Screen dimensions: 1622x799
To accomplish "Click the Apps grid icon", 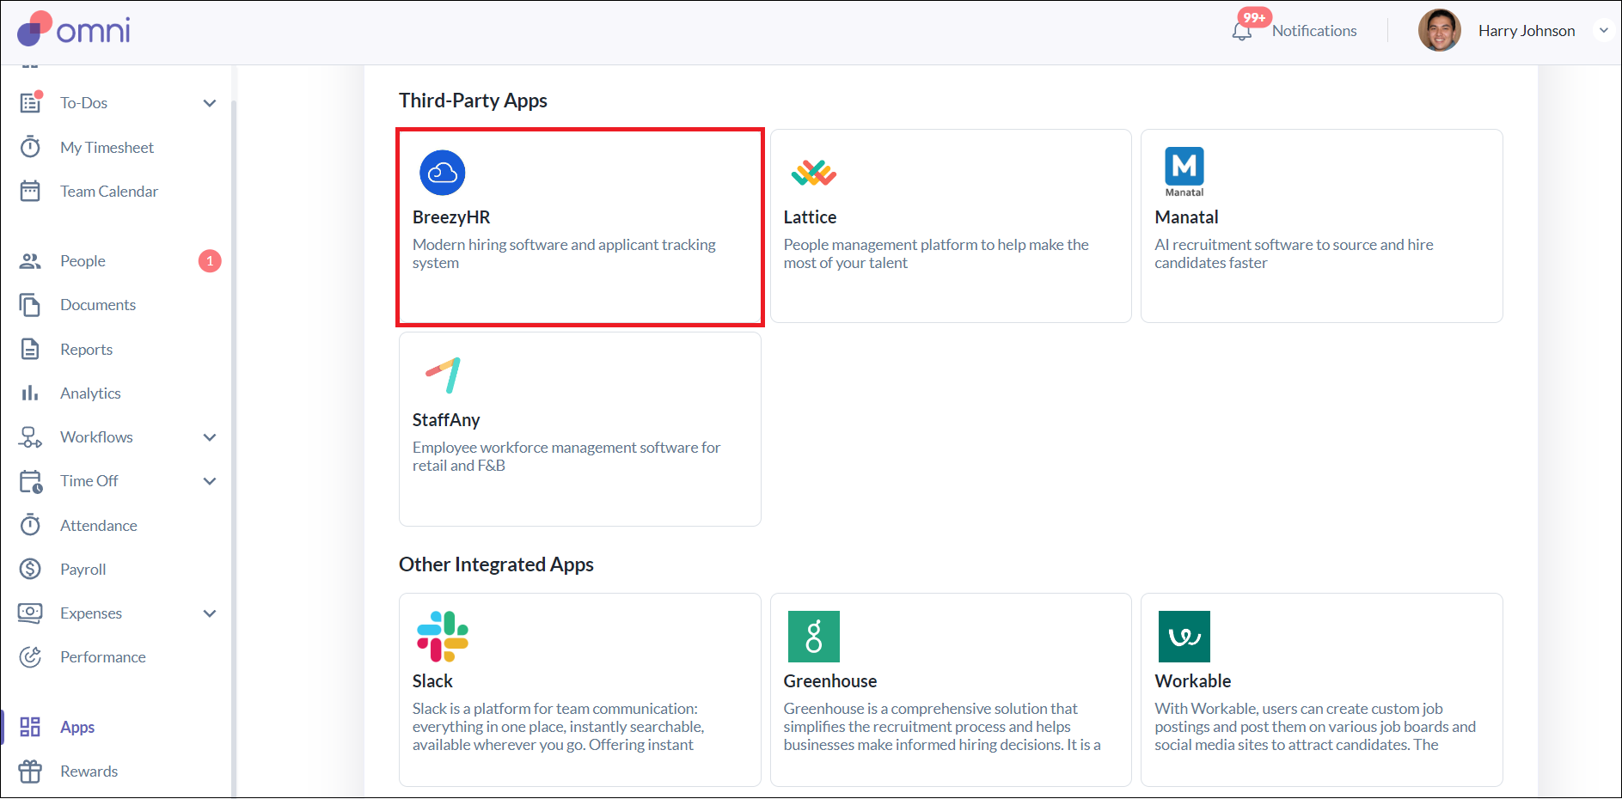I will tap(30, 727).
